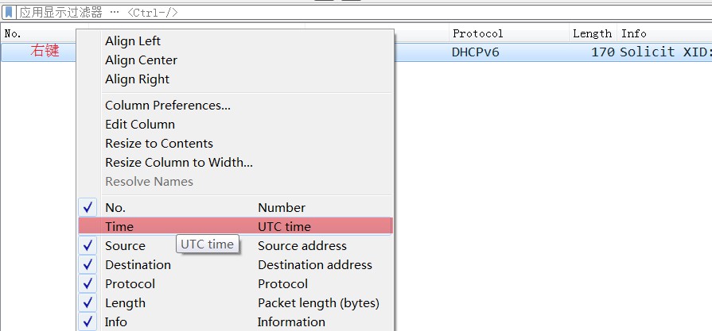
Task: Choose Align Right in context menu
Action: click(137, 79)
